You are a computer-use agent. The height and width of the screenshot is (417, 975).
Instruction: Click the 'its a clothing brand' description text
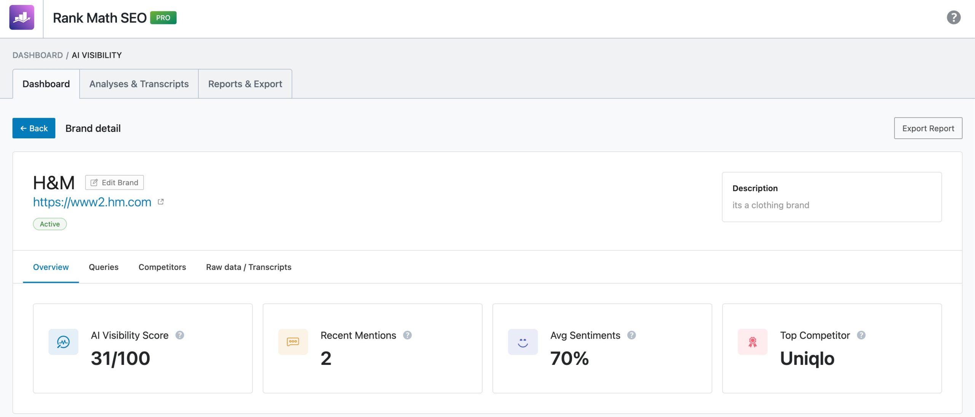[x=771, y=205]
